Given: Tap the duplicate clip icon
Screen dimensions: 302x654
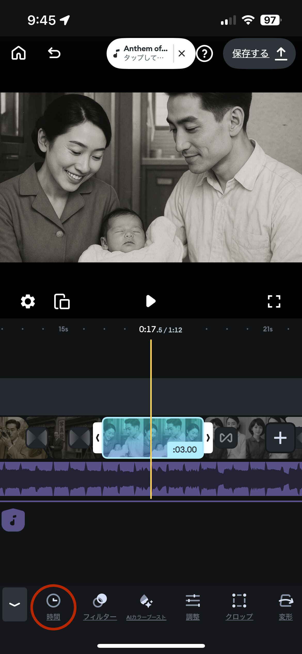Looking at the screenshot, I should [62, 301].
